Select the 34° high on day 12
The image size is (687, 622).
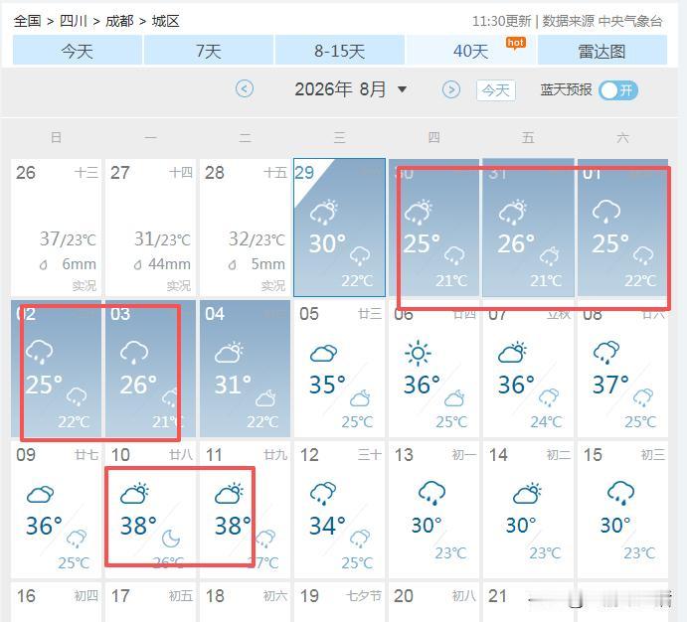coord(327,527)
